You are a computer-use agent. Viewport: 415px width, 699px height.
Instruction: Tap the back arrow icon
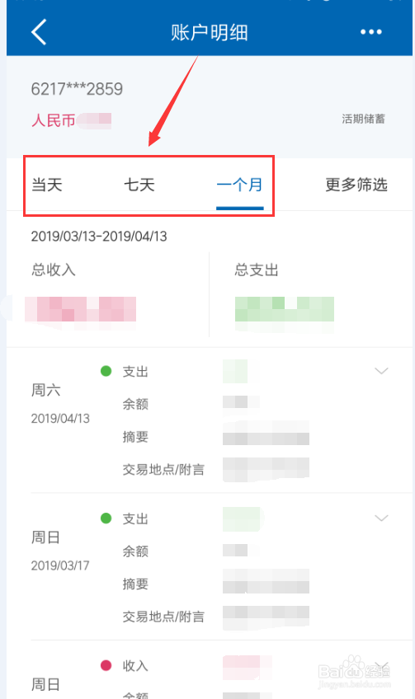tap(39, 32)
